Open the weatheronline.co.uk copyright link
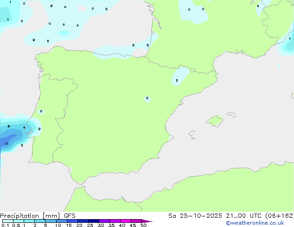This screenshot has height=227, width=294. pos(255,223)
